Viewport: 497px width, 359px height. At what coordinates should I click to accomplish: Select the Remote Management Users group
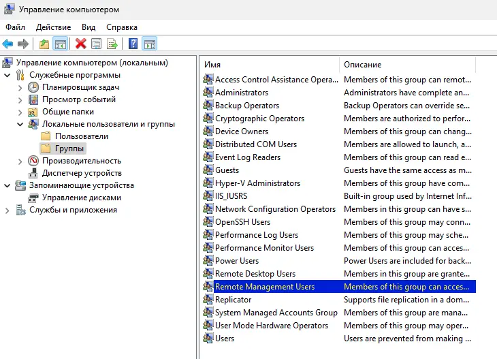(265, 287)
